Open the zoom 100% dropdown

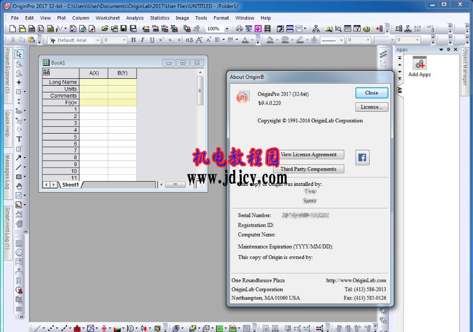(x=227, y=29)
